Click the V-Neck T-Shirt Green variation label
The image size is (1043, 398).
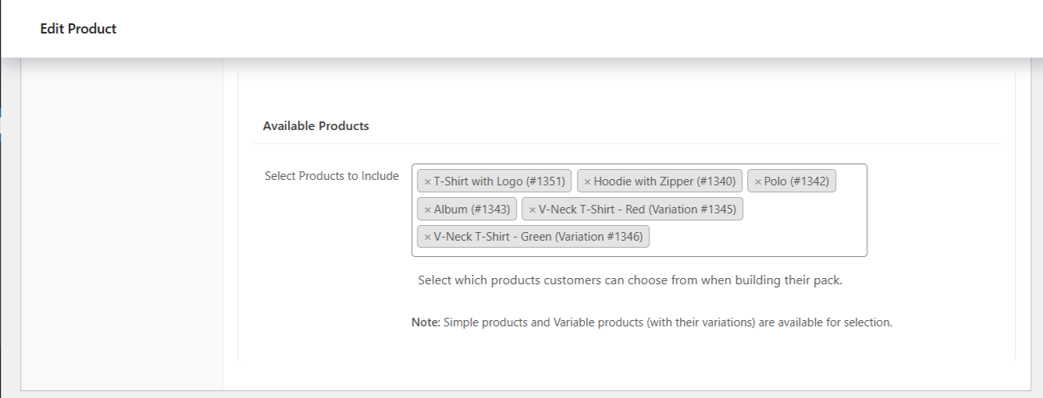pos(538,237)
